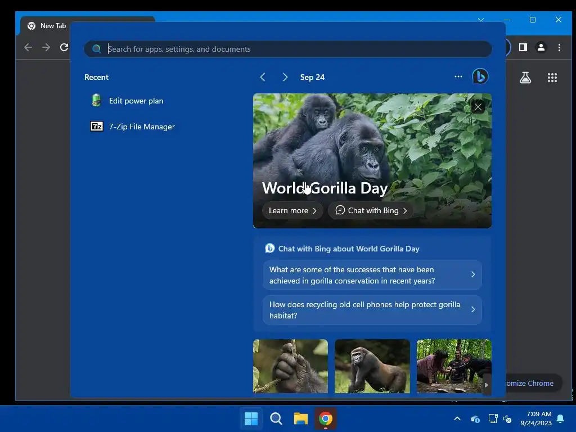Open the gorilla hand thumbnail
Viewport: 576px width, 432px height.
290,366
